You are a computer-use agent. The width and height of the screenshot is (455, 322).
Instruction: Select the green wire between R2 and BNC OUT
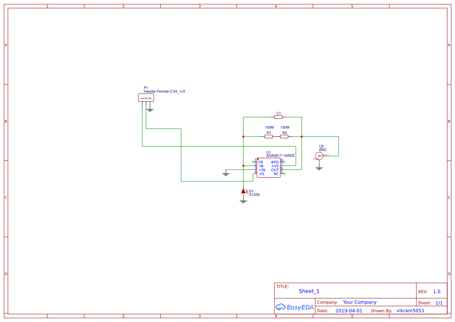339,146
